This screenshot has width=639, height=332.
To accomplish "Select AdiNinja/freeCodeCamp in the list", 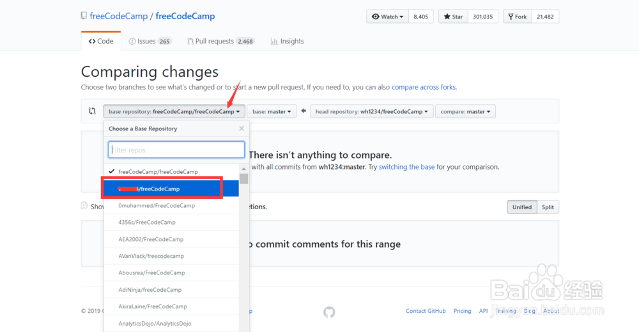I will click(x=171, y=290).
